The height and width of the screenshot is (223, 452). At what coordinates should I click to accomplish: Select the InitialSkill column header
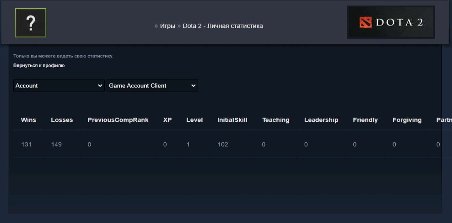[232, 120]
